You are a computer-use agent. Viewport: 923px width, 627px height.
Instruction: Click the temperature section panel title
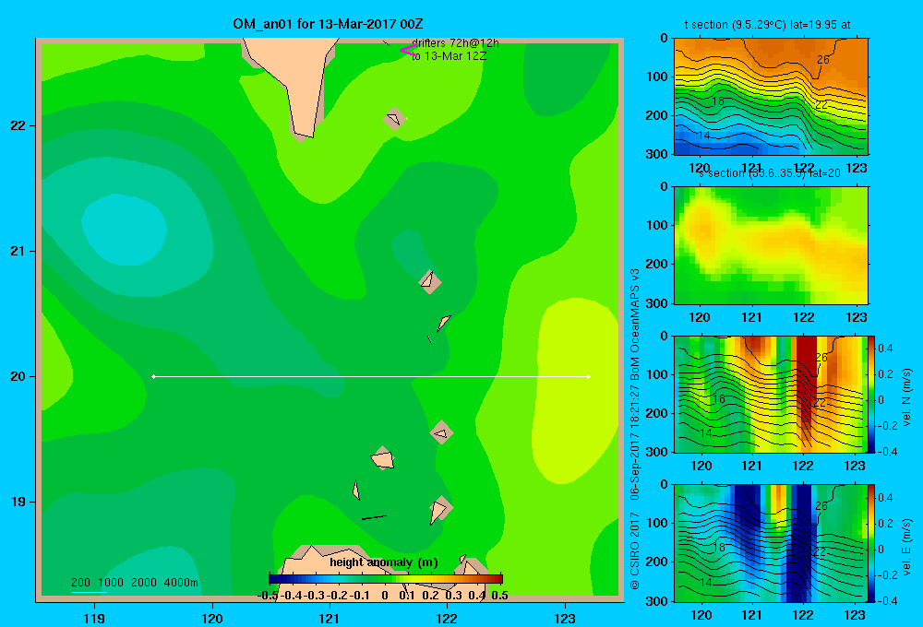coord(767,25)
